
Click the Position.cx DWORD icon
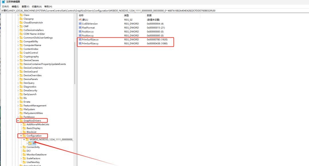coord(80,31)
